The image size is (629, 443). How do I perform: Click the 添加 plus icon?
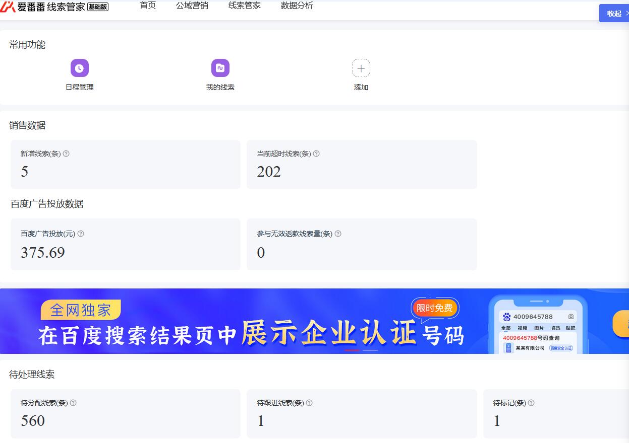click(361, 68)
